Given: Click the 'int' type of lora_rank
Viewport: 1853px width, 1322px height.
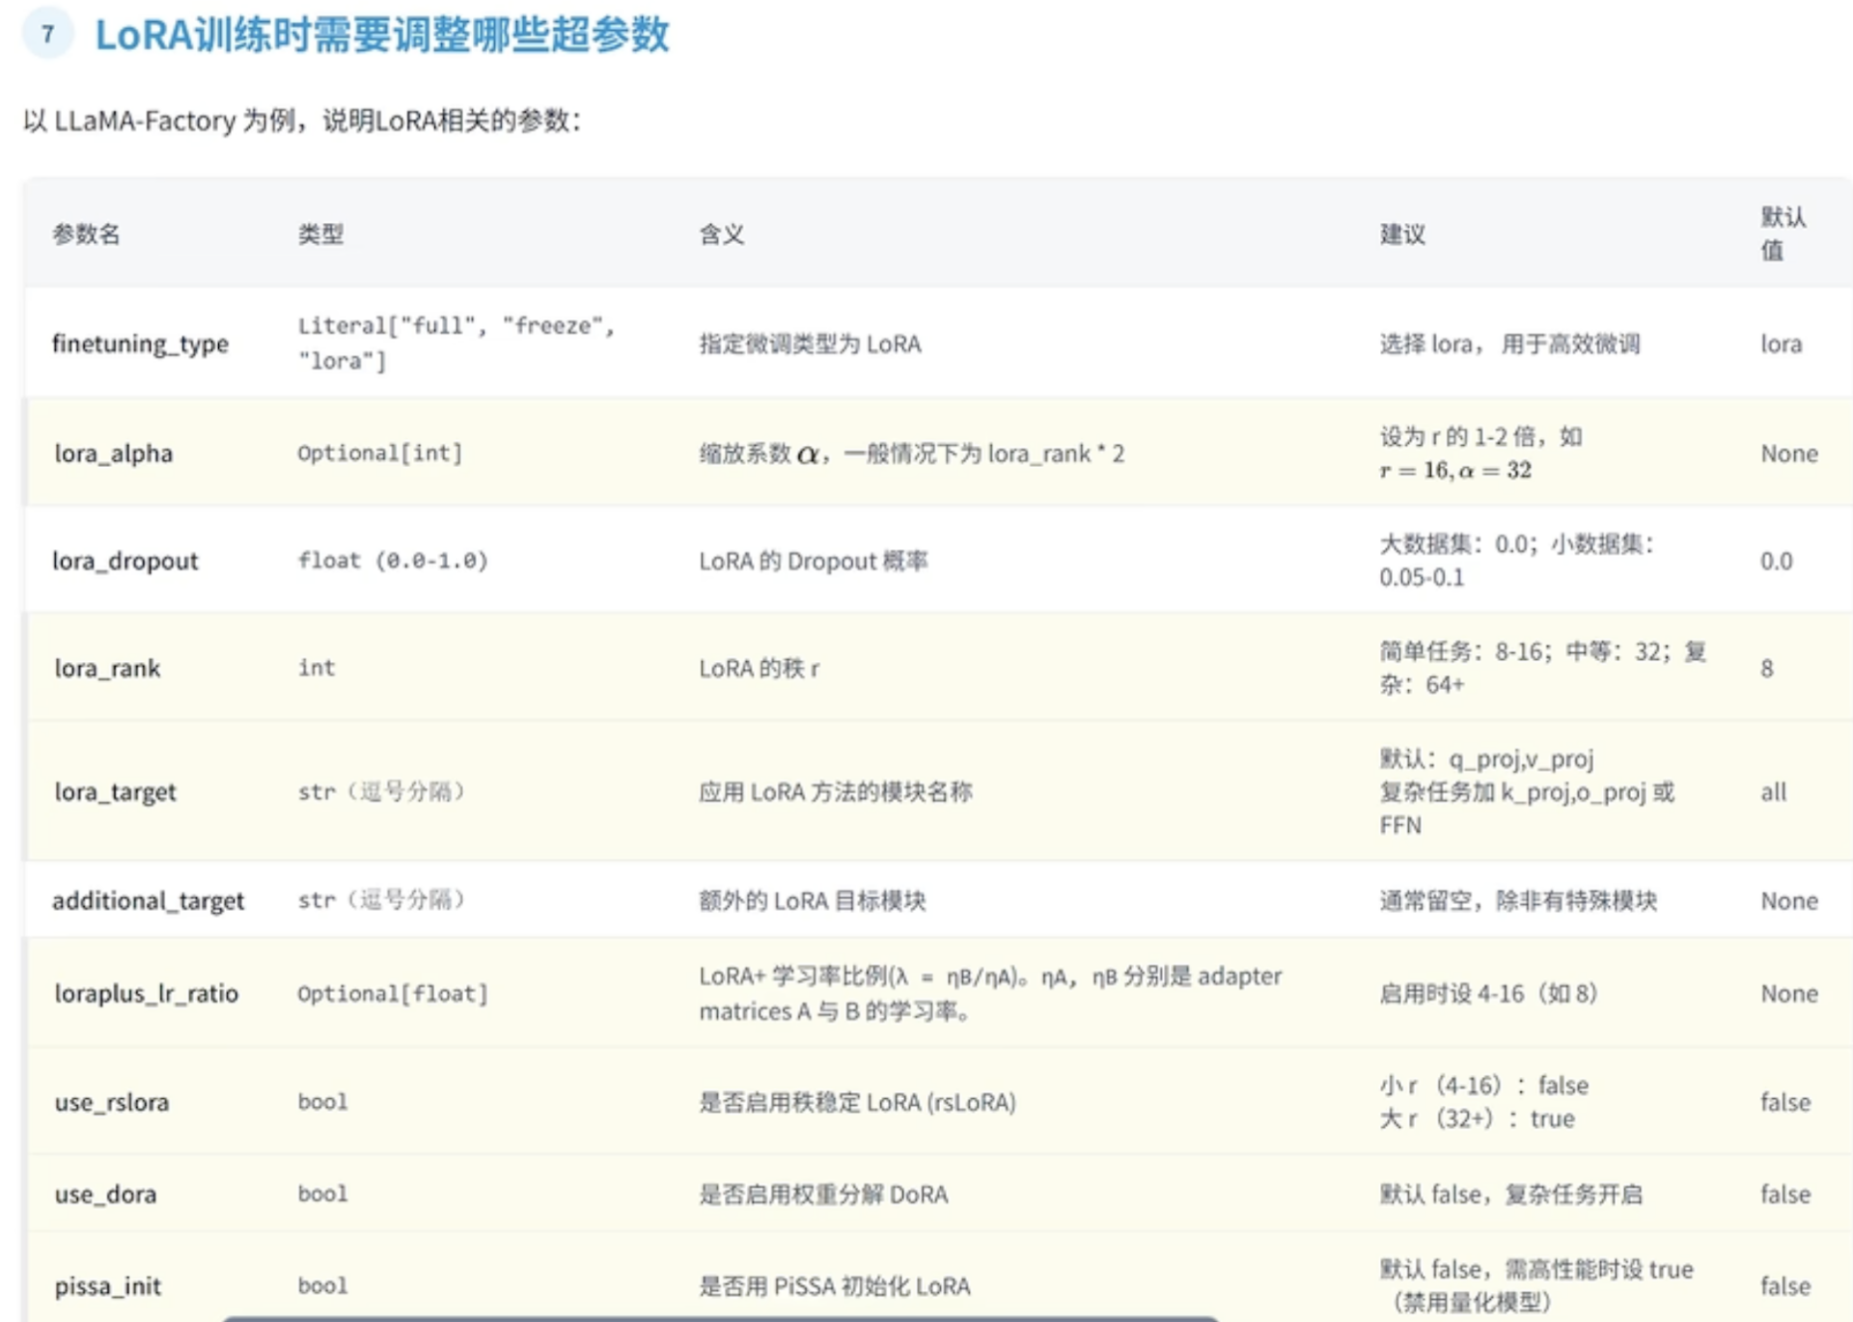Looking at the screenshot, I should [317, 667].
